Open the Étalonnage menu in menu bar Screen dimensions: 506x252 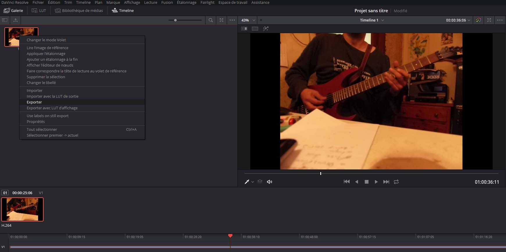[x=187, y=2]
